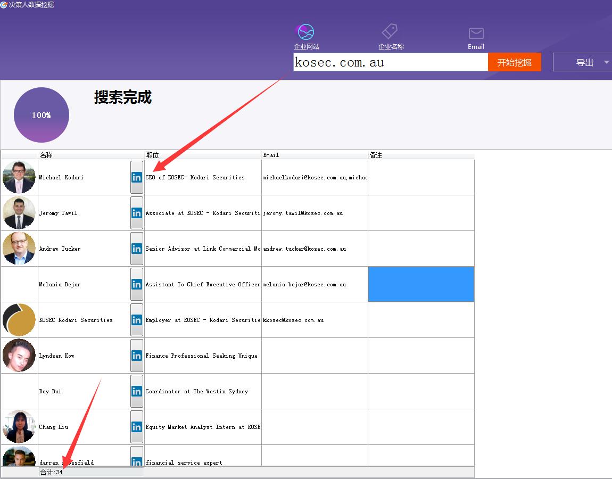
Task: Select position cell Senior Advisor at Link Commercial
Action: coord(203,249)
